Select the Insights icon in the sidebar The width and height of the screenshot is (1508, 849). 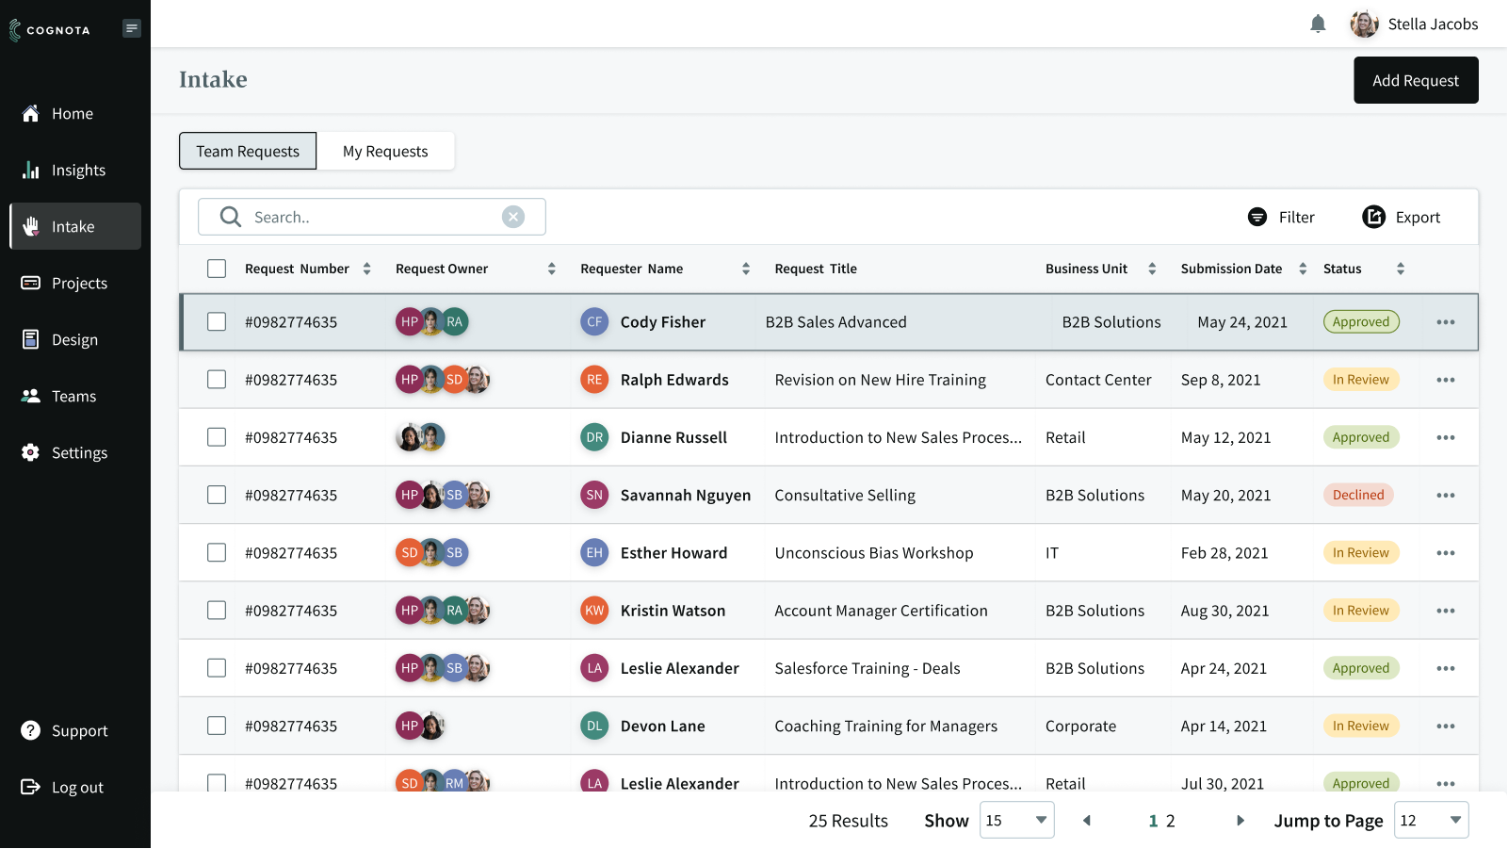[x=31, y=170]
